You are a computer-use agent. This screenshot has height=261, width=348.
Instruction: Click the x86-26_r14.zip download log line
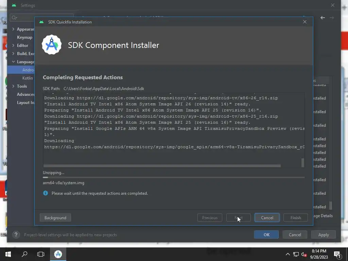pos(161,98)
